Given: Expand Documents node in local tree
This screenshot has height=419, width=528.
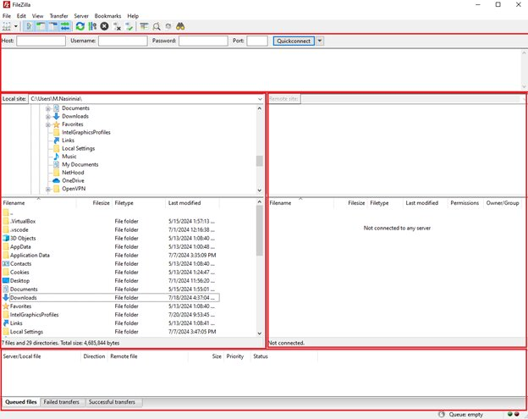Looking at the screenshot, I should [x=48, y=108].
